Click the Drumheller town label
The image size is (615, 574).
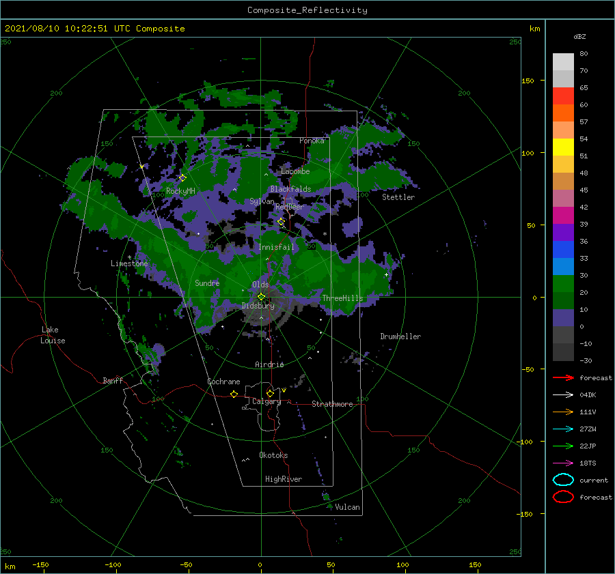click(400, 336)
